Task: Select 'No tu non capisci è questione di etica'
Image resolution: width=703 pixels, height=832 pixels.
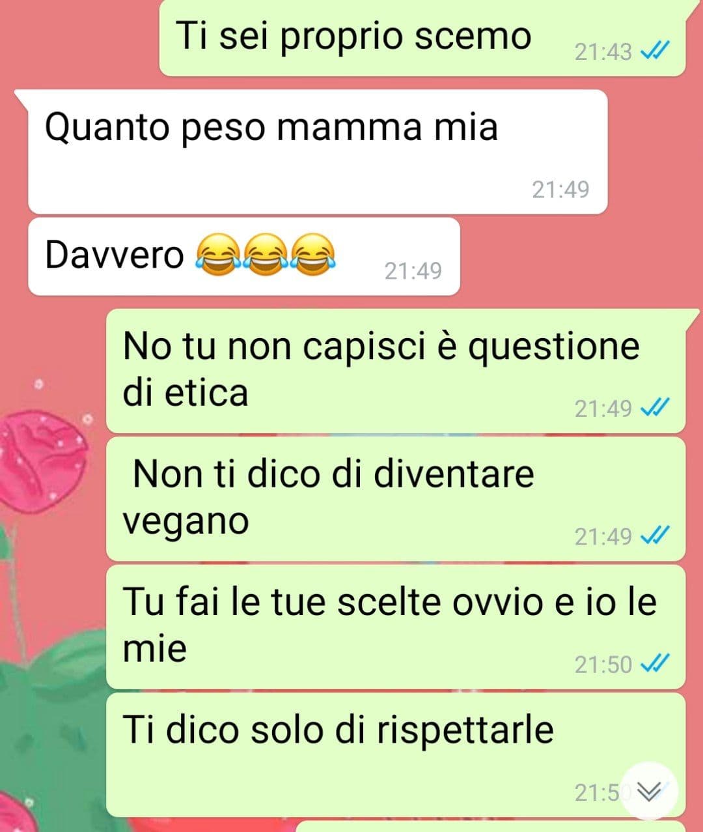Action: pos(396,371)
